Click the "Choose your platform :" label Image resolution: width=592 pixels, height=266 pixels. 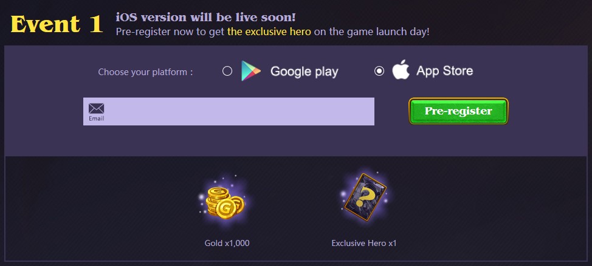(x=145, y=72)
